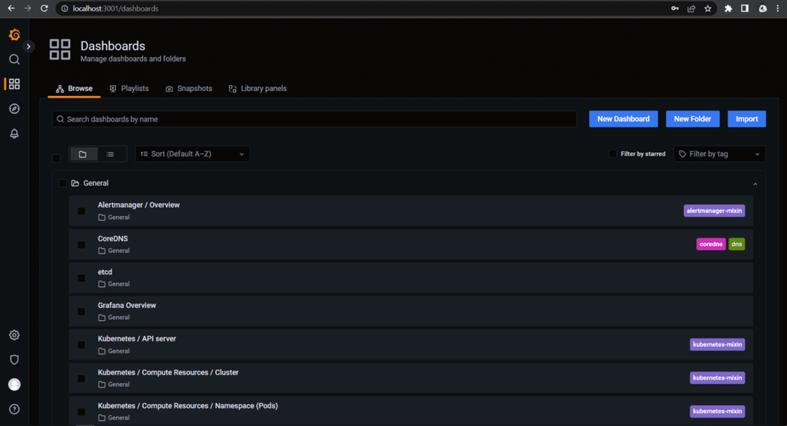
Task: Open the Alertmanager / Overview dashboard
Action: pos(138,205)
